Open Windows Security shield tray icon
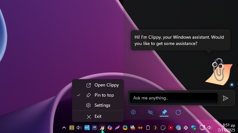238x133 pixels. pyautogui.click(x=194, y=128)
